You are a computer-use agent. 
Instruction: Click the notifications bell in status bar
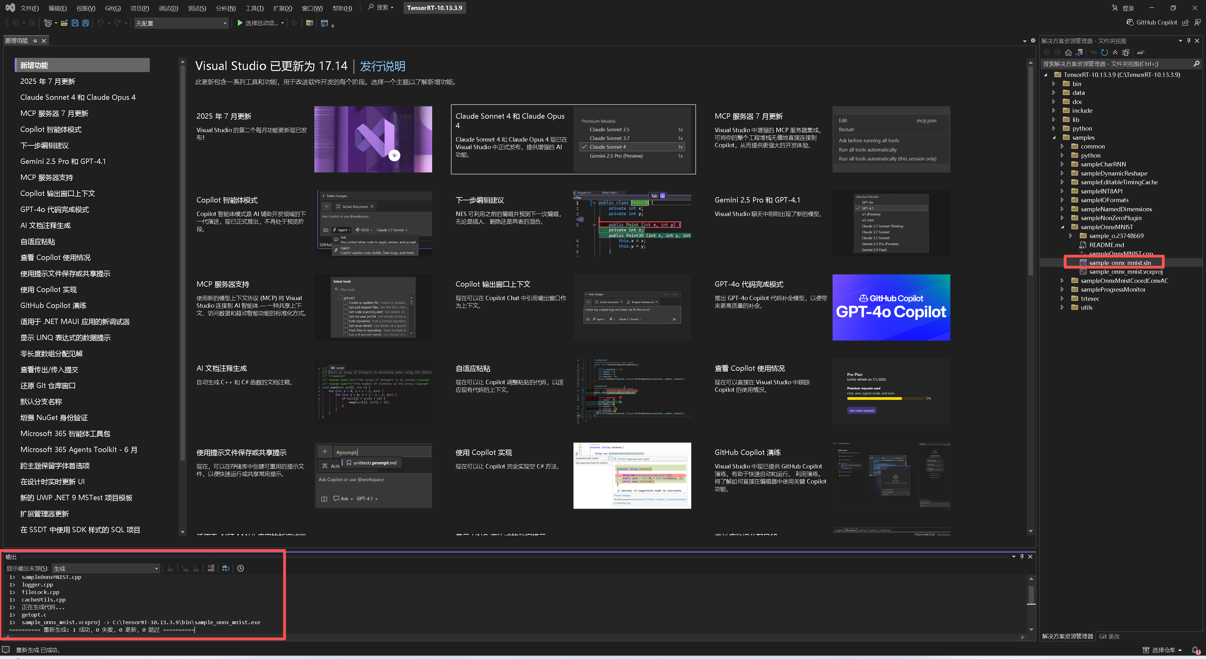pos(1195,650)
